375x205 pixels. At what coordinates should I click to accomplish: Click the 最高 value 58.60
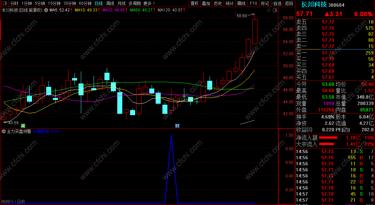328,91
